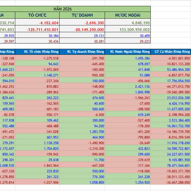Select cell -456.666

coord(128,80)
